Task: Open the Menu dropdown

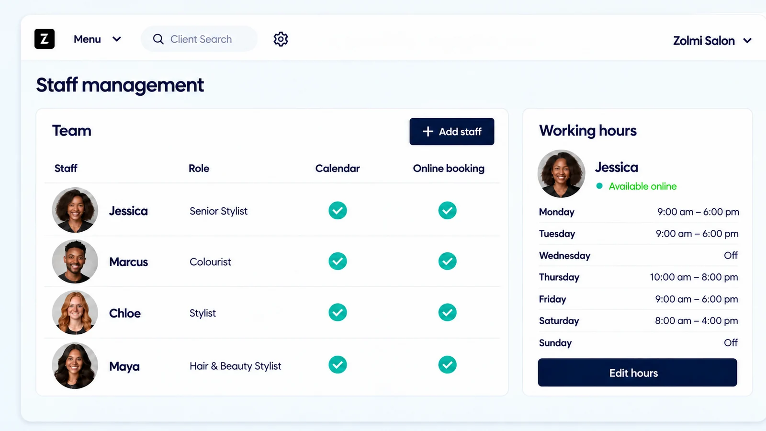Action: [97, 39]
